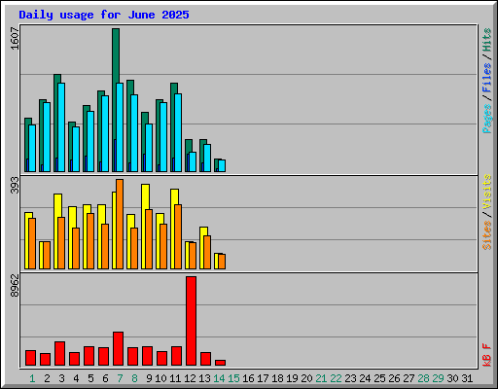Click the 'Visits' legend label
The width and height of the screenshot is (498, 389).
click(x=486, y=192)
